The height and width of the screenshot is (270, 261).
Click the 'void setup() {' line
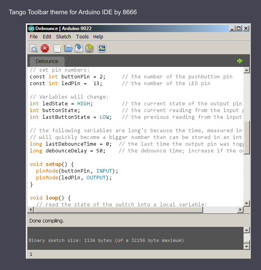point(52,164)
